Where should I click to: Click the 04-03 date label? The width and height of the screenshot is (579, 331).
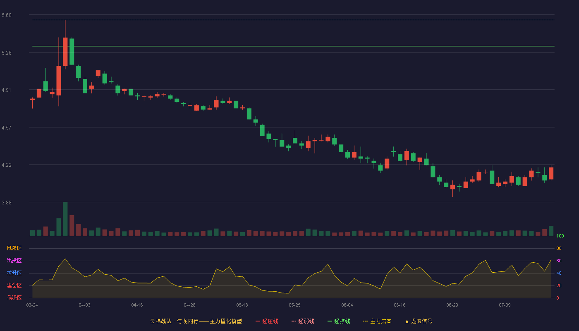point(85,305)
